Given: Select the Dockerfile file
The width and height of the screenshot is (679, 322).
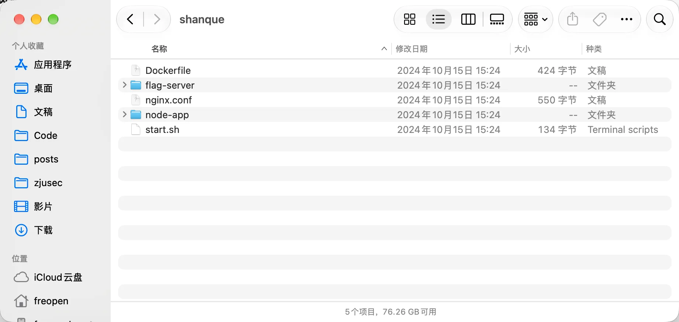Looking at the screenshot, I should 394,71.
